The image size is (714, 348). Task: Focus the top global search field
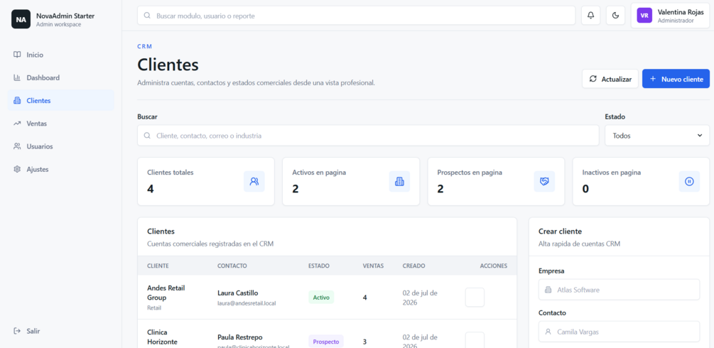[x=357, y=16]
